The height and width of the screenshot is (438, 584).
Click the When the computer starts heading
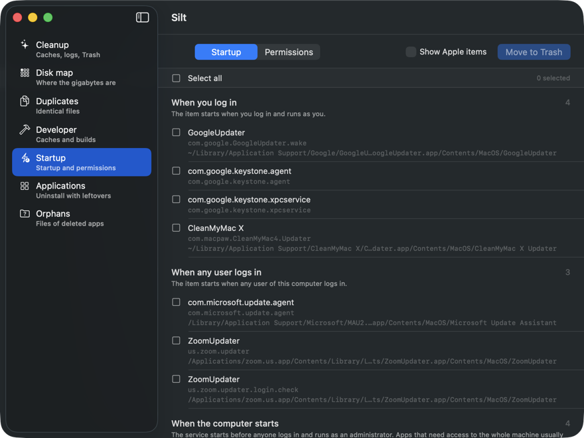coord(225,423)
